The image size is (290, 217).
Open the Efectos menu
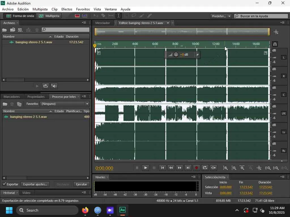click(x=67, y=9)
